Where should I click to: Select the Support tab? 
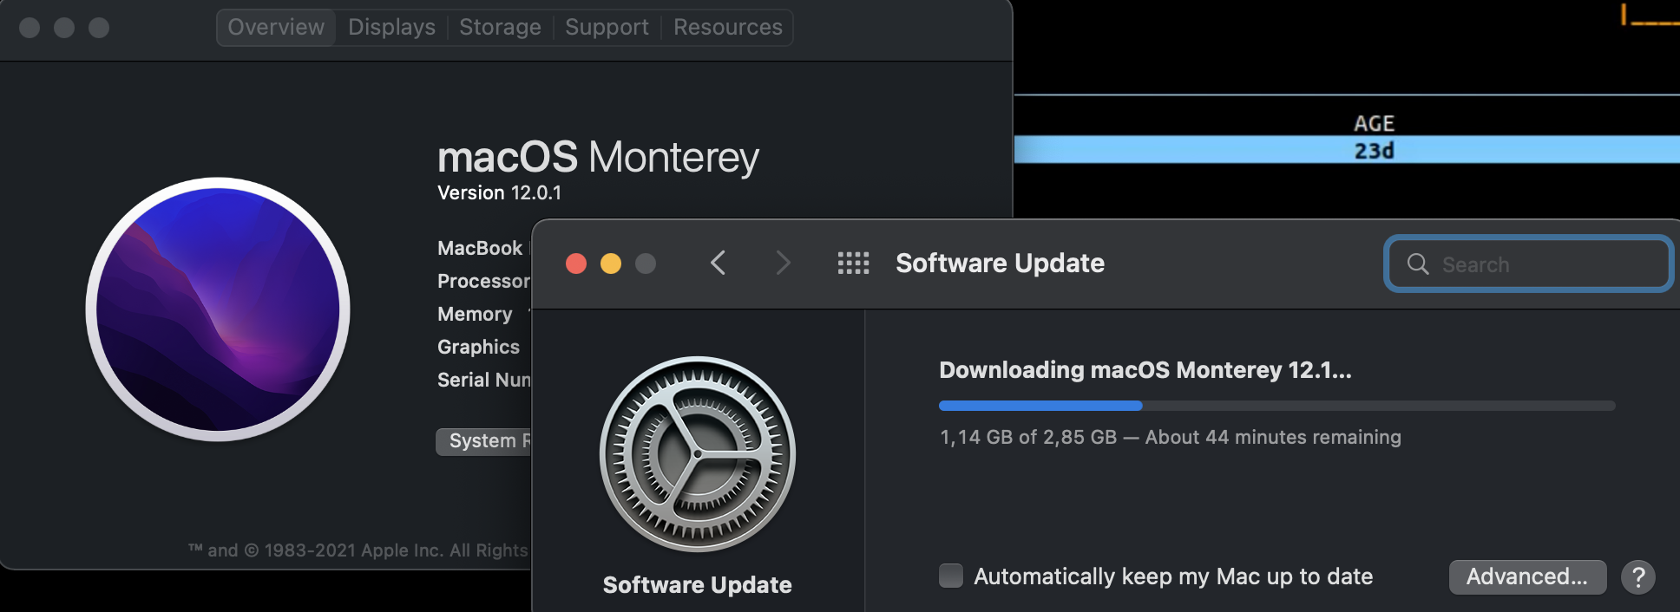click(x=607, y=28)
